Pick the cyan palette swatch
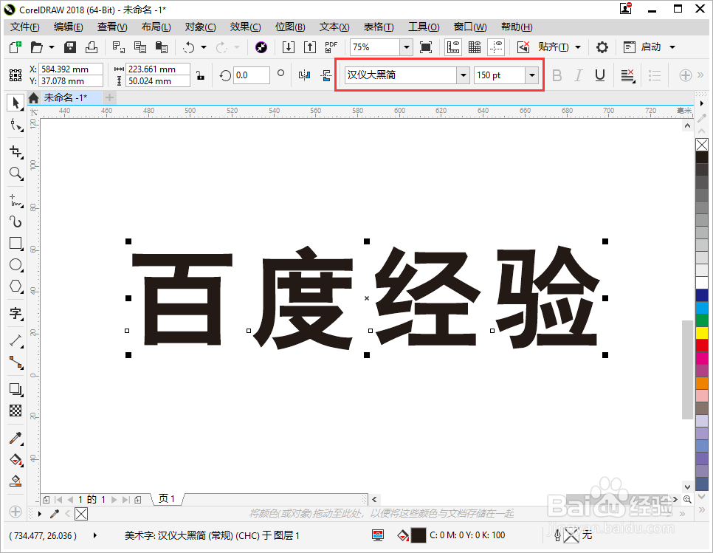The height and width of the screenshot is (553, 713). (x=702, y=308)
